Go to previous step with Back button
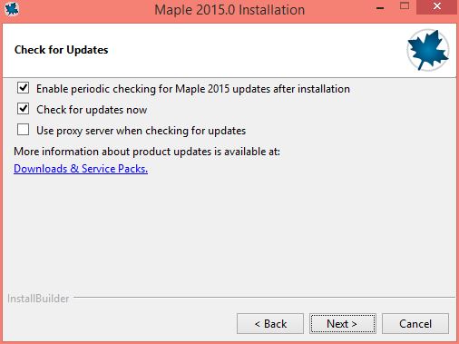 pos(270,324)
